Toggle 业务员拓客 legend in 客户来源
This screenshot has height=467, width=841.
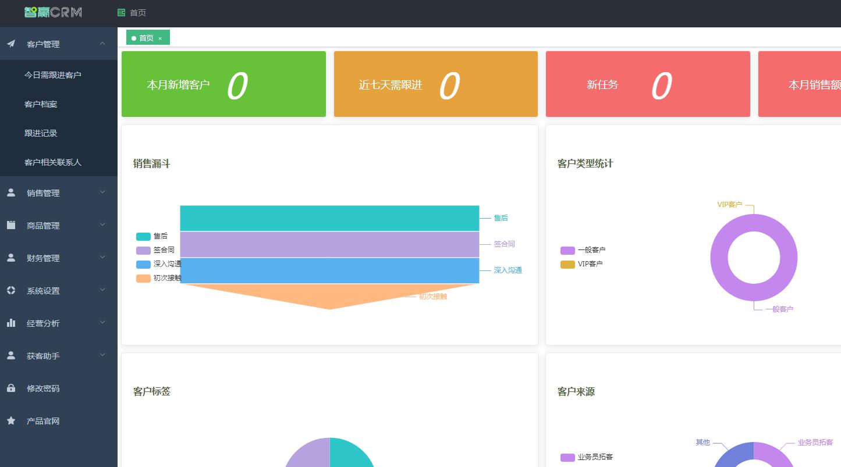[587, 457]
